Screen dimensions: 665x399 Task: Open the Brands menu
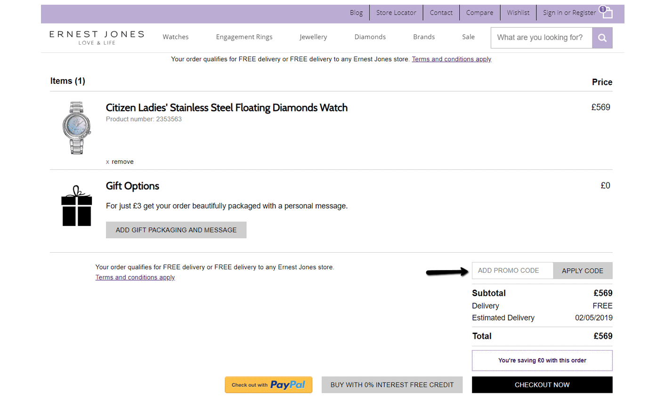(x=423, y=37)
